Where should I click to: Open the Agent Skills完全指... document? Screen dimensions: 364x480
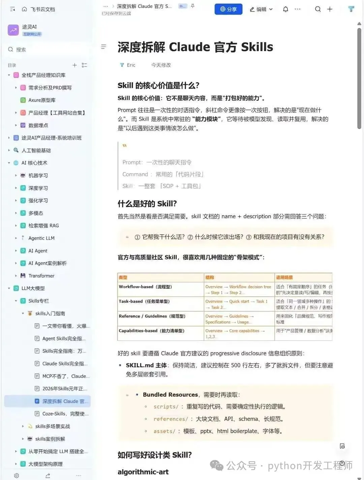[x=61, y=338]
